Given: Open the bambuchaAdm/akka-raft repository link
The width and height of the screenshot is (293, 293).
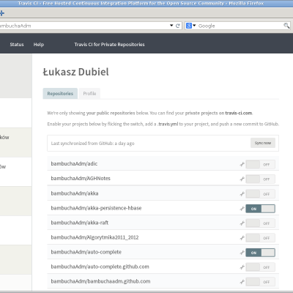Looking at the screenshot, I should 80,223.
